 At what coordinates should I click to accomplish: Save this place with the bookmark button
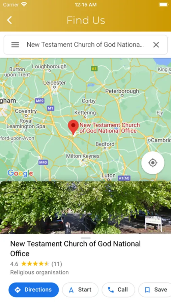click(x=155, y=290)
